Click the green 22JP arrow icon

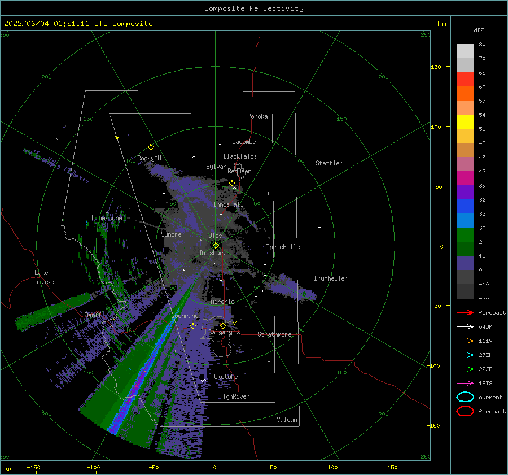click(x=465, y=369)
